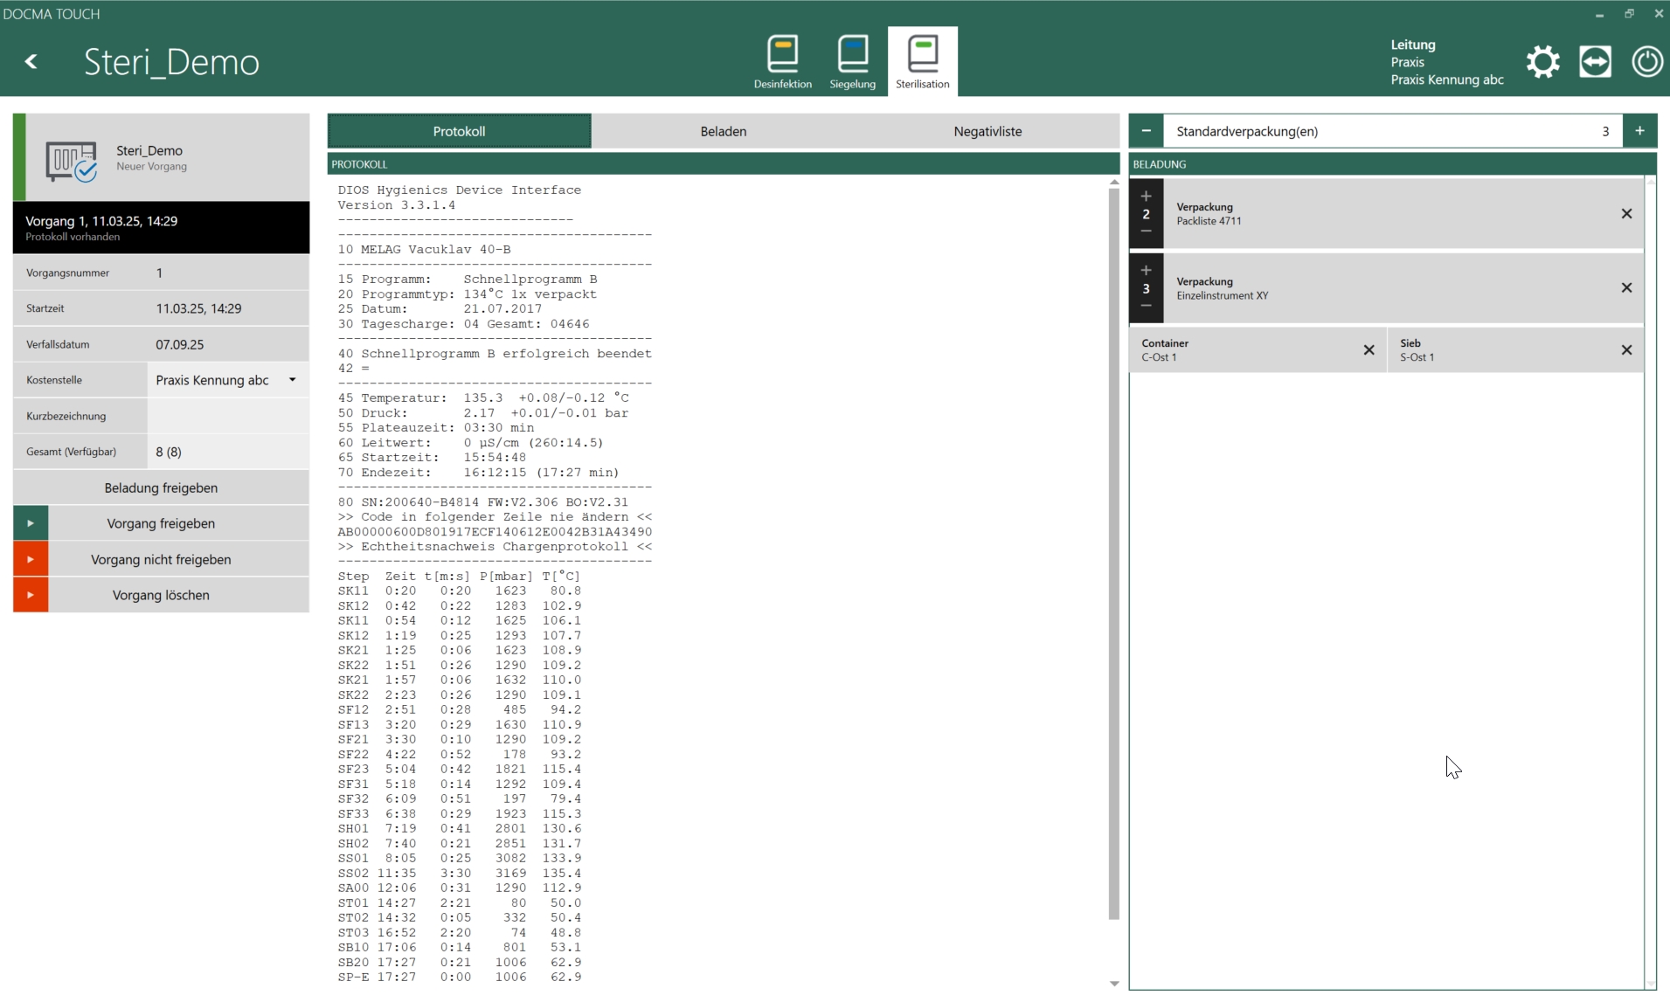Go back with the left arrow icon

click(31, 61)
